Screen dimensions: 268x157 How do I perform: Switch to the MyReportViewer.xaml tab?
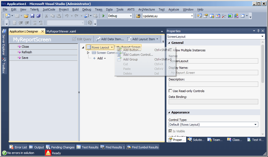[x=61, y=31]
